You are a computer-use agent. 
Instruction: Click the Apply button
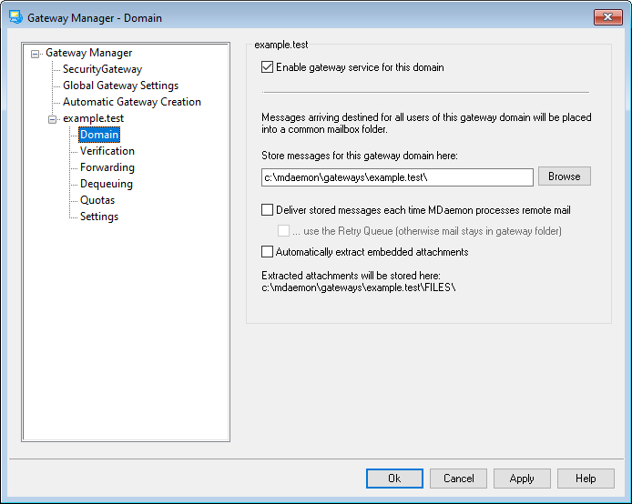[x=522, y=479]
